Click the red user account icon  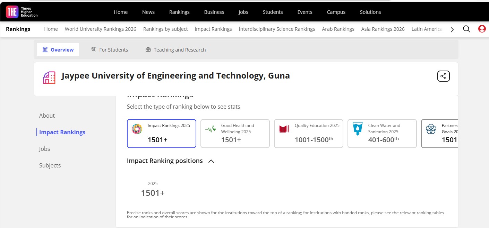[x=482, y=29]
